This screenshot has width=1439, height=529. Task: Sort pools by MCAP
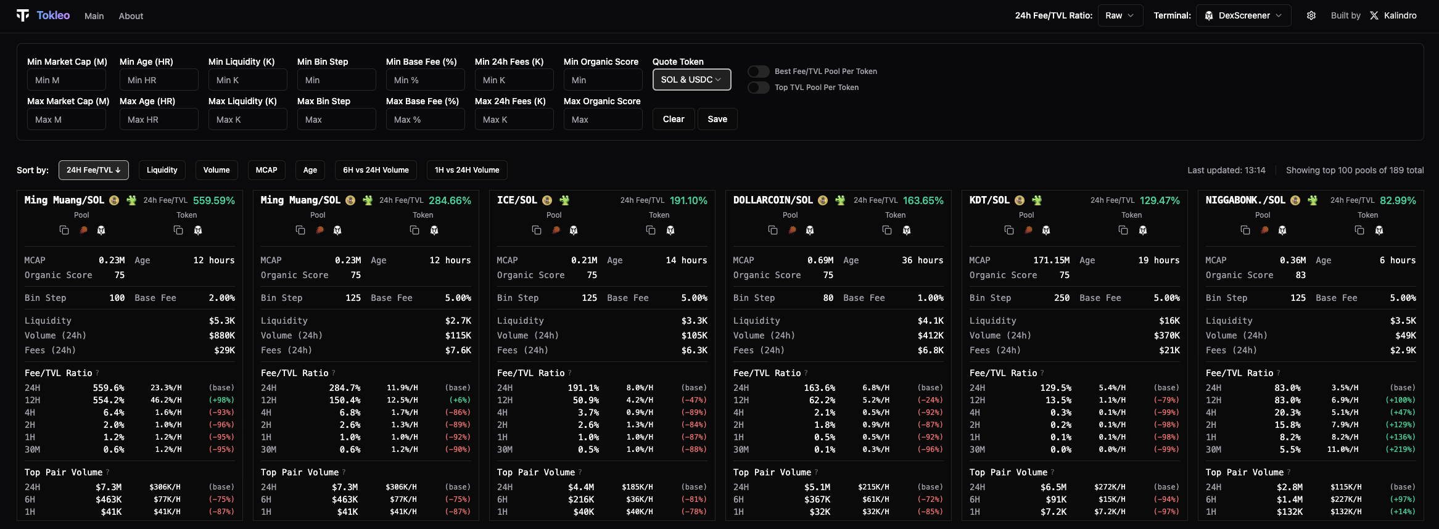tap(266, 170)
